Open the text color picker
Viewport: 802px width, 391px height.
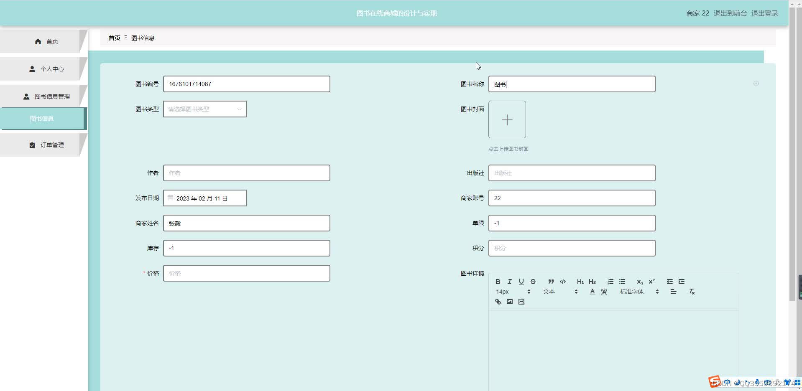(592, 292)
